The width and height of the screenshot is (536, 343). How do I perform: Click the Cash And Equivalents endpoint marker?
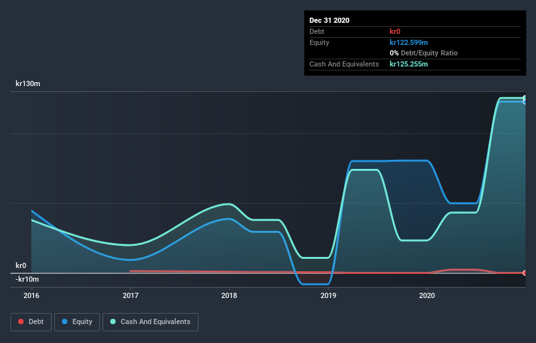(525, 98)
